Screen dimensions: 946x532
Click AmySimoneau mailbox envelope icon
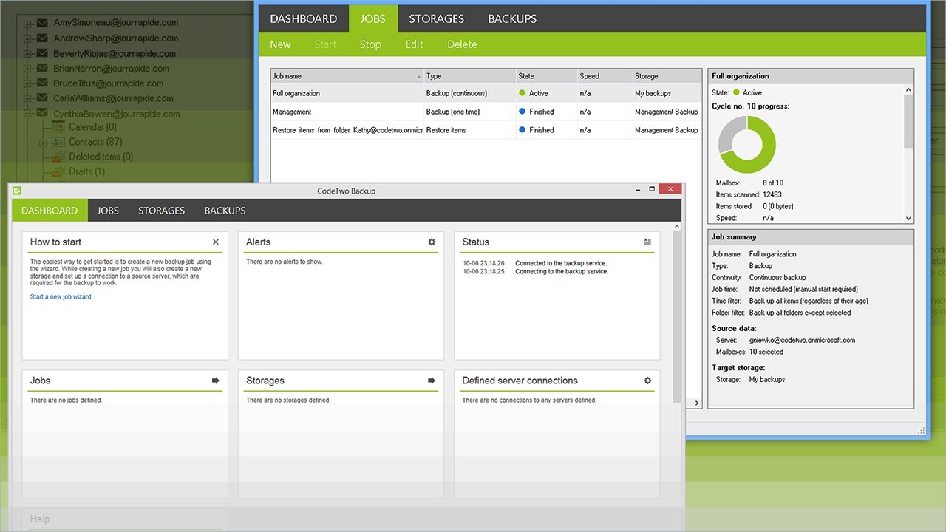pos(42,23)
